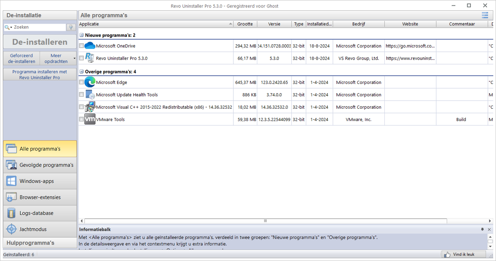The height and width of the screenshot is (261, 496).
Task: Click Geforceerd de-installeren button
Action: [x=22, y=58]
